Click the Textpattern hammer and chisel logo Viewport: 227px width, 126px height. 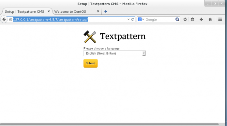tap(90, 37)
